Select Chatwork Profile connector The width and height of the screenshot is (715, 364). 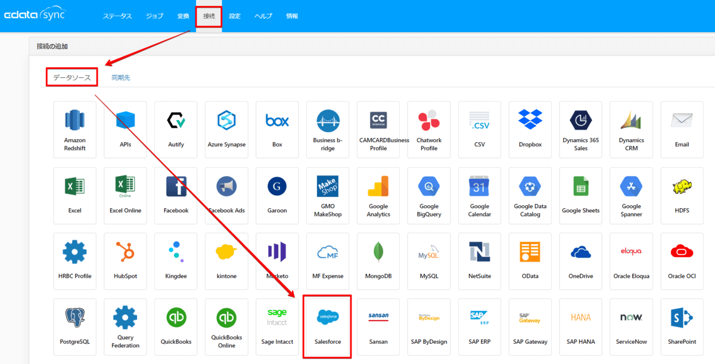[x=430, y=130]
